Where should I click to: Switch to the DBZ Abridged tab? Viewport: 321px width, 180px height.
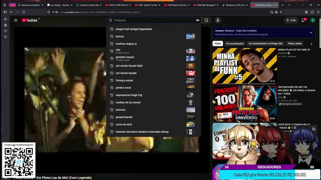coord(206,5)
